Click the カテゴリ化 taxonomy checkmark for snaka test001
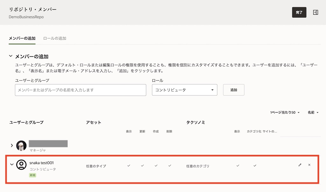This screenshot has width=326, height=192. (x=255, y=166)
